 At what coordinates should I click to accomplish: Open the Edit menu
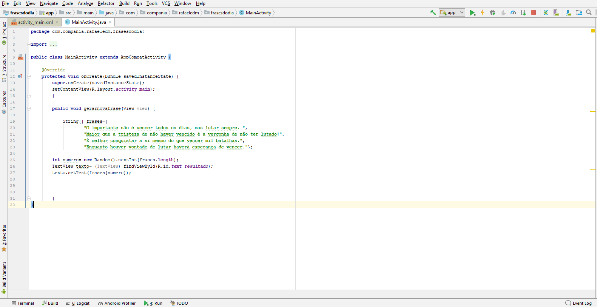[17, 3]
